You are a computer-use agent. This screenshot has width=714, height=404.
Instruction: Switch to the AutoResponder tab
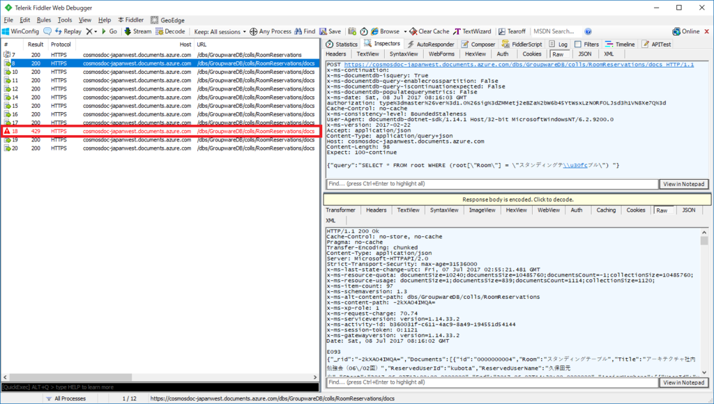[x=431, y=44]
